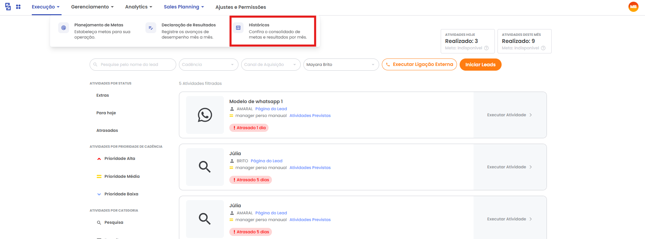Click Executar Ligação Externa button

click(x=419, y=65)
